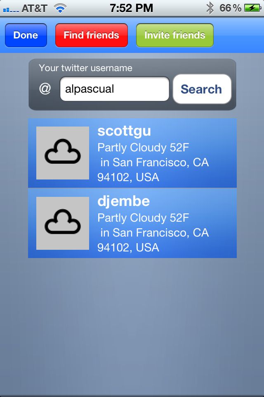Image resolution: width=264 pixels, height=397 pixels.
Task: Open scottgu's Partly Cloudy 52F weather text
Action: click(143, 148)
